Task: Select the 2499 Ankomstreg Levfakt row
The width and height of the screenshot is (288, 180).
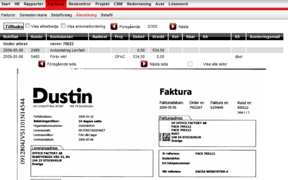Action: 141,50
